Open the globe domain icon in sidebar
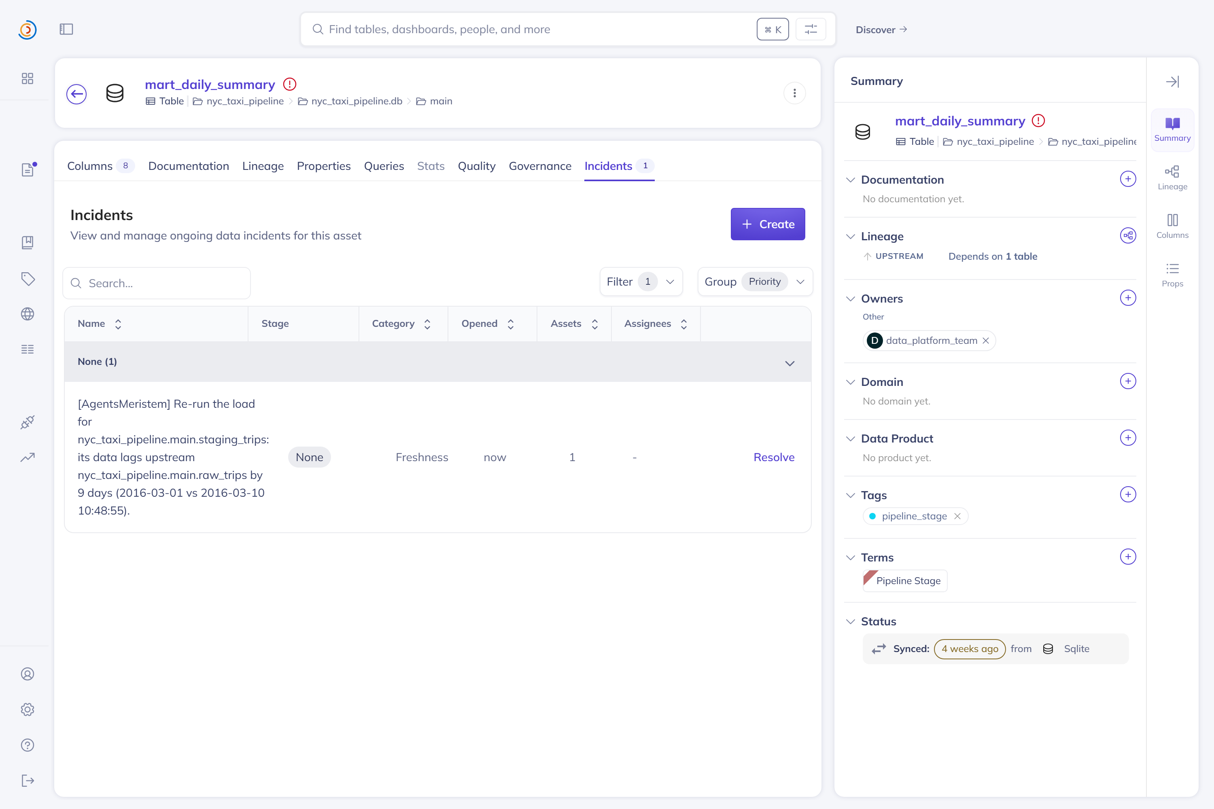This screenshot has width=1214, height=809. coord(28,314)
